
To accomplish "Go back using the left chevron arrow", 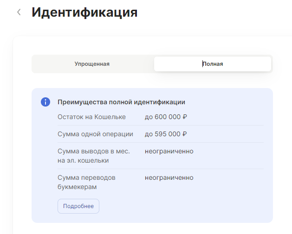I will (x=19, y=12).
